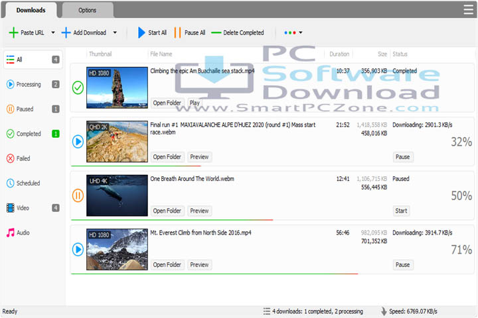Pause the MAXIAVALANCHE download
The height and width of the screenshot is (318, 478).
(403, 157)
